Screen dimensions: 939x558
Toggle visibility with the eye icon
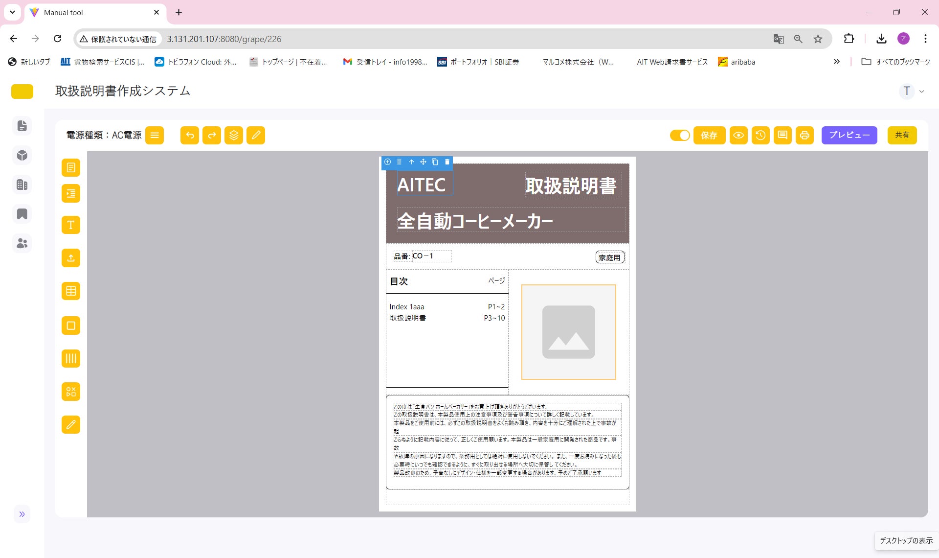tap(738, 136)
